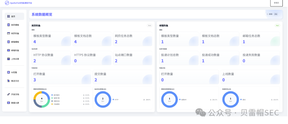Open the 上线数量 card

click(x=250, y=77)
